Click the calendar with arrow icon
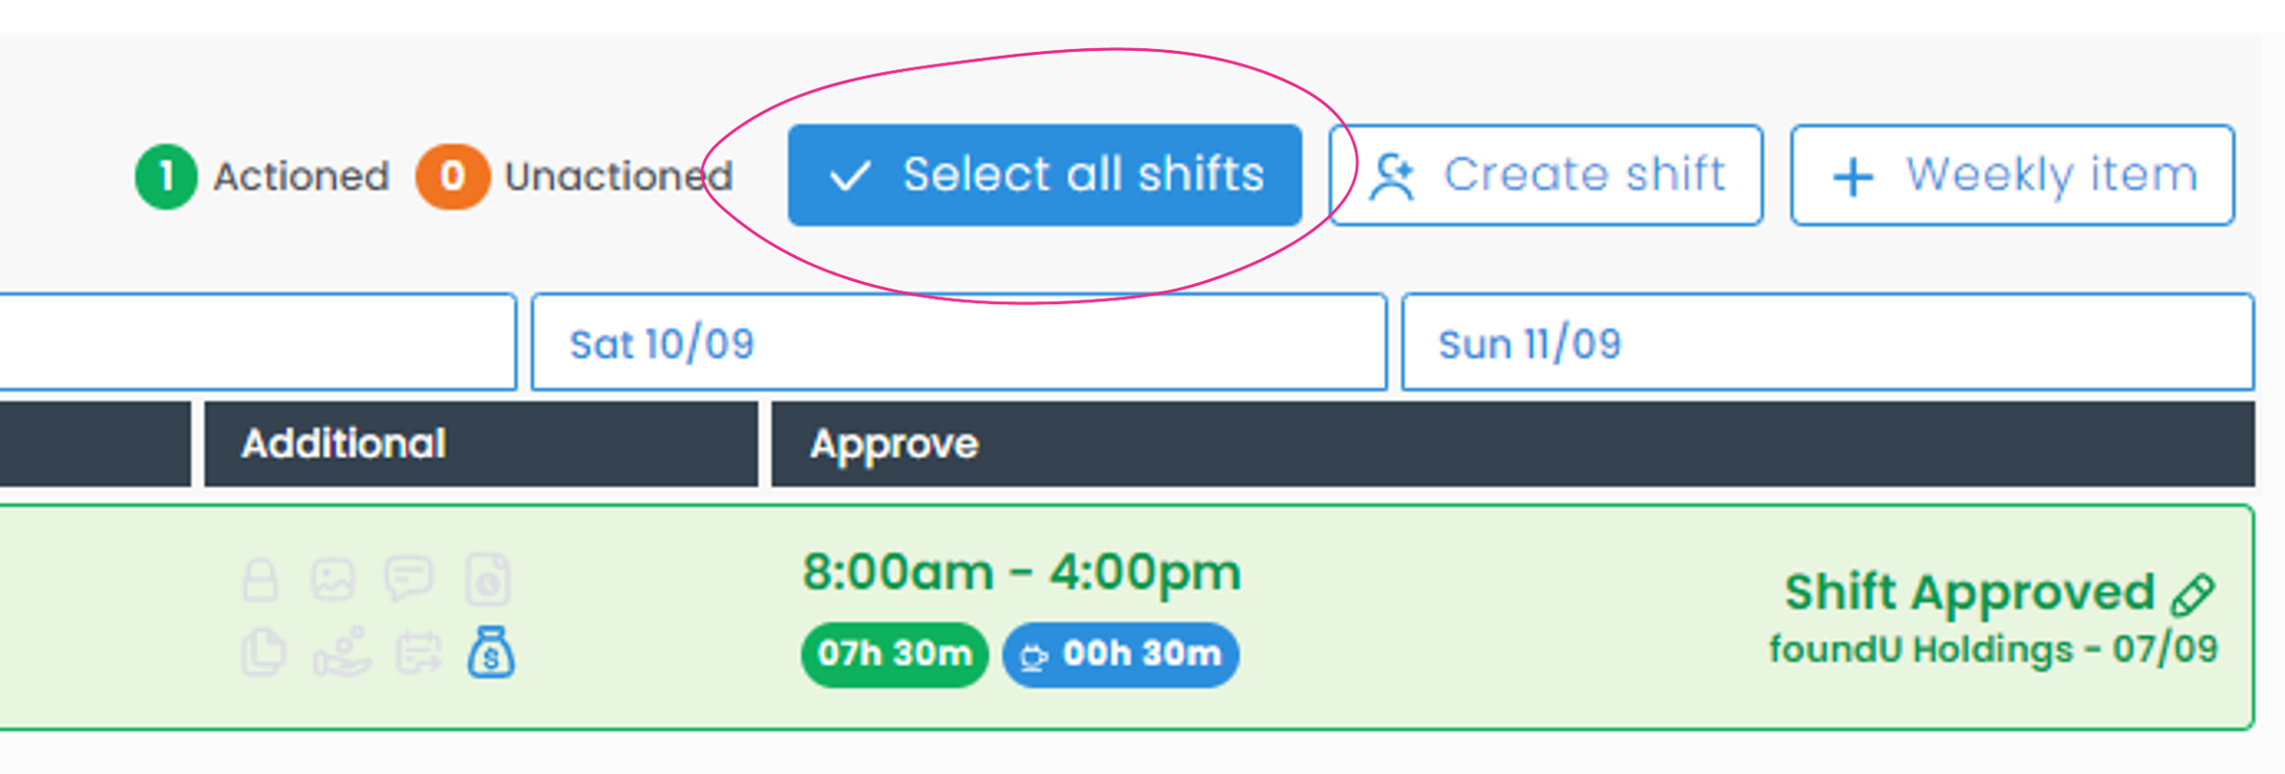The width and height of the screenshot is (2285, 774). click(418, 653)
